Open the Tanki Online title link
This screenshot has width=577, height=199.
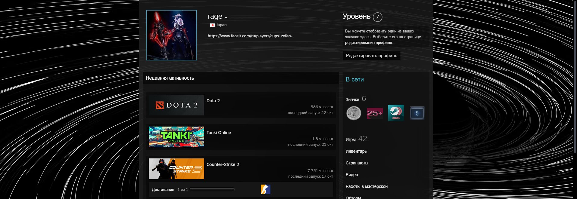tap(219, 133)
